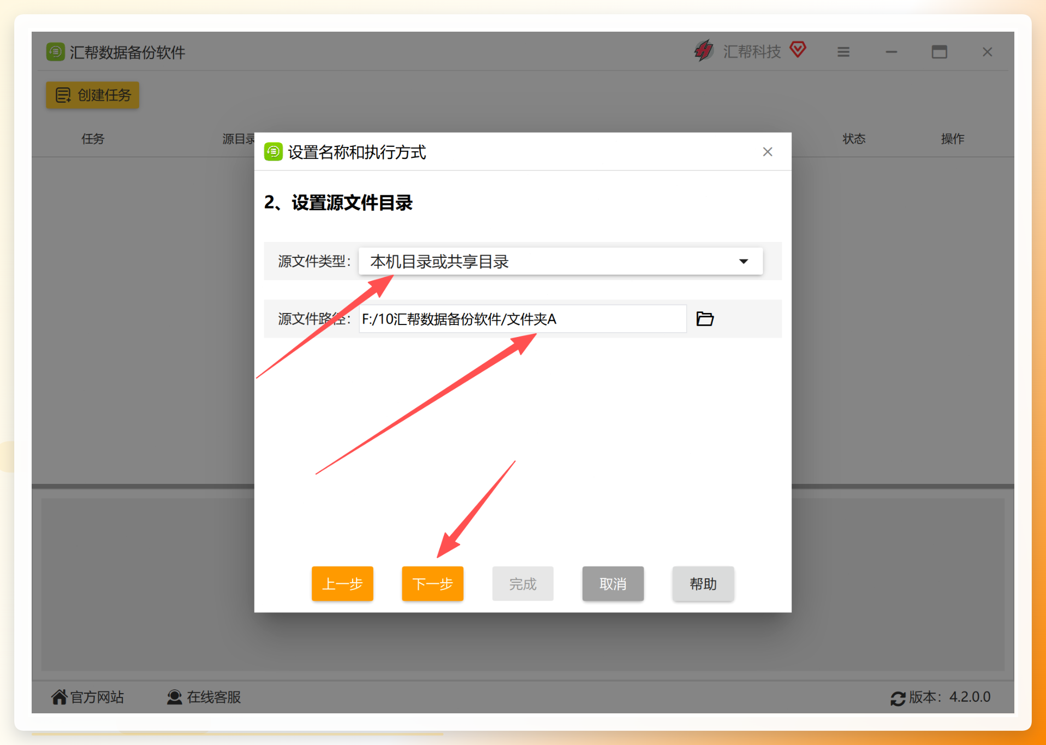
Task: Check for updates via version refresh icon
Action: click(x=898, y=698)
